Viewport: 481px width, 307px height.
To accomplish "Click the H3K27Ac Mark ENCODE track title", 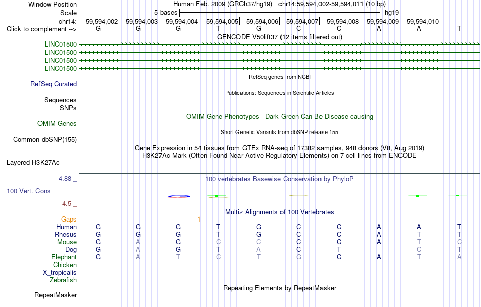I will point(279,156).
